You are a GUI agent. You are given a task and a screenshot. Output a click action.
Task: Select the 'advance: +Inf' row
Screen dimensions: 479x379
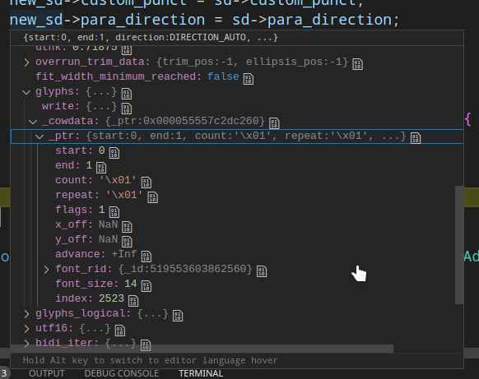[x=237, y=255]
